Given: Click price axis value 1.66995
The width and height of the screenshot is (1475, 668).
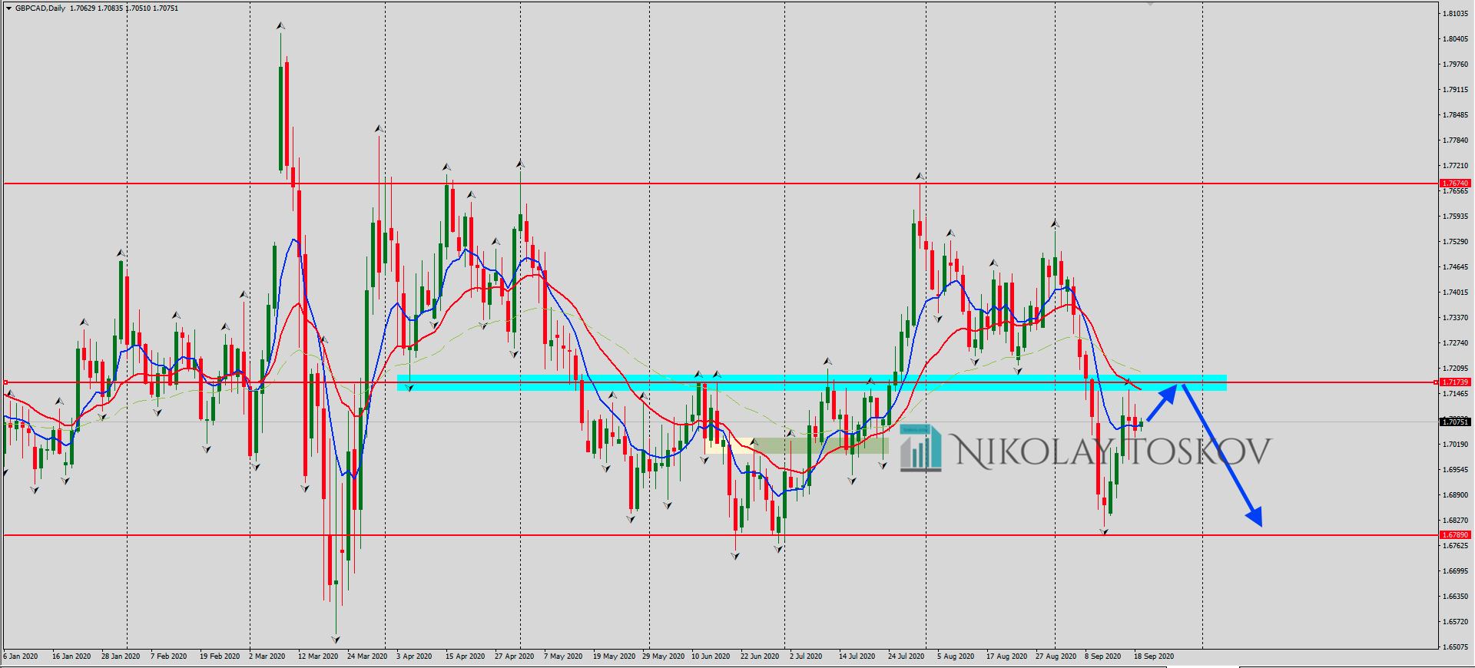Looking at the screenshot, I should pyautogui.click(x=1455, y=571).
